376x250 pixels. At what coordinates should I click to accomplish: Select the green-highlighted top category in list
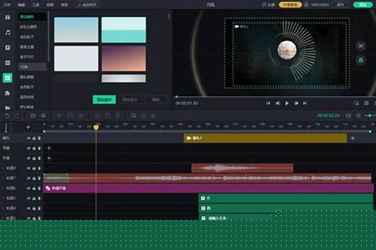(32, 17)
